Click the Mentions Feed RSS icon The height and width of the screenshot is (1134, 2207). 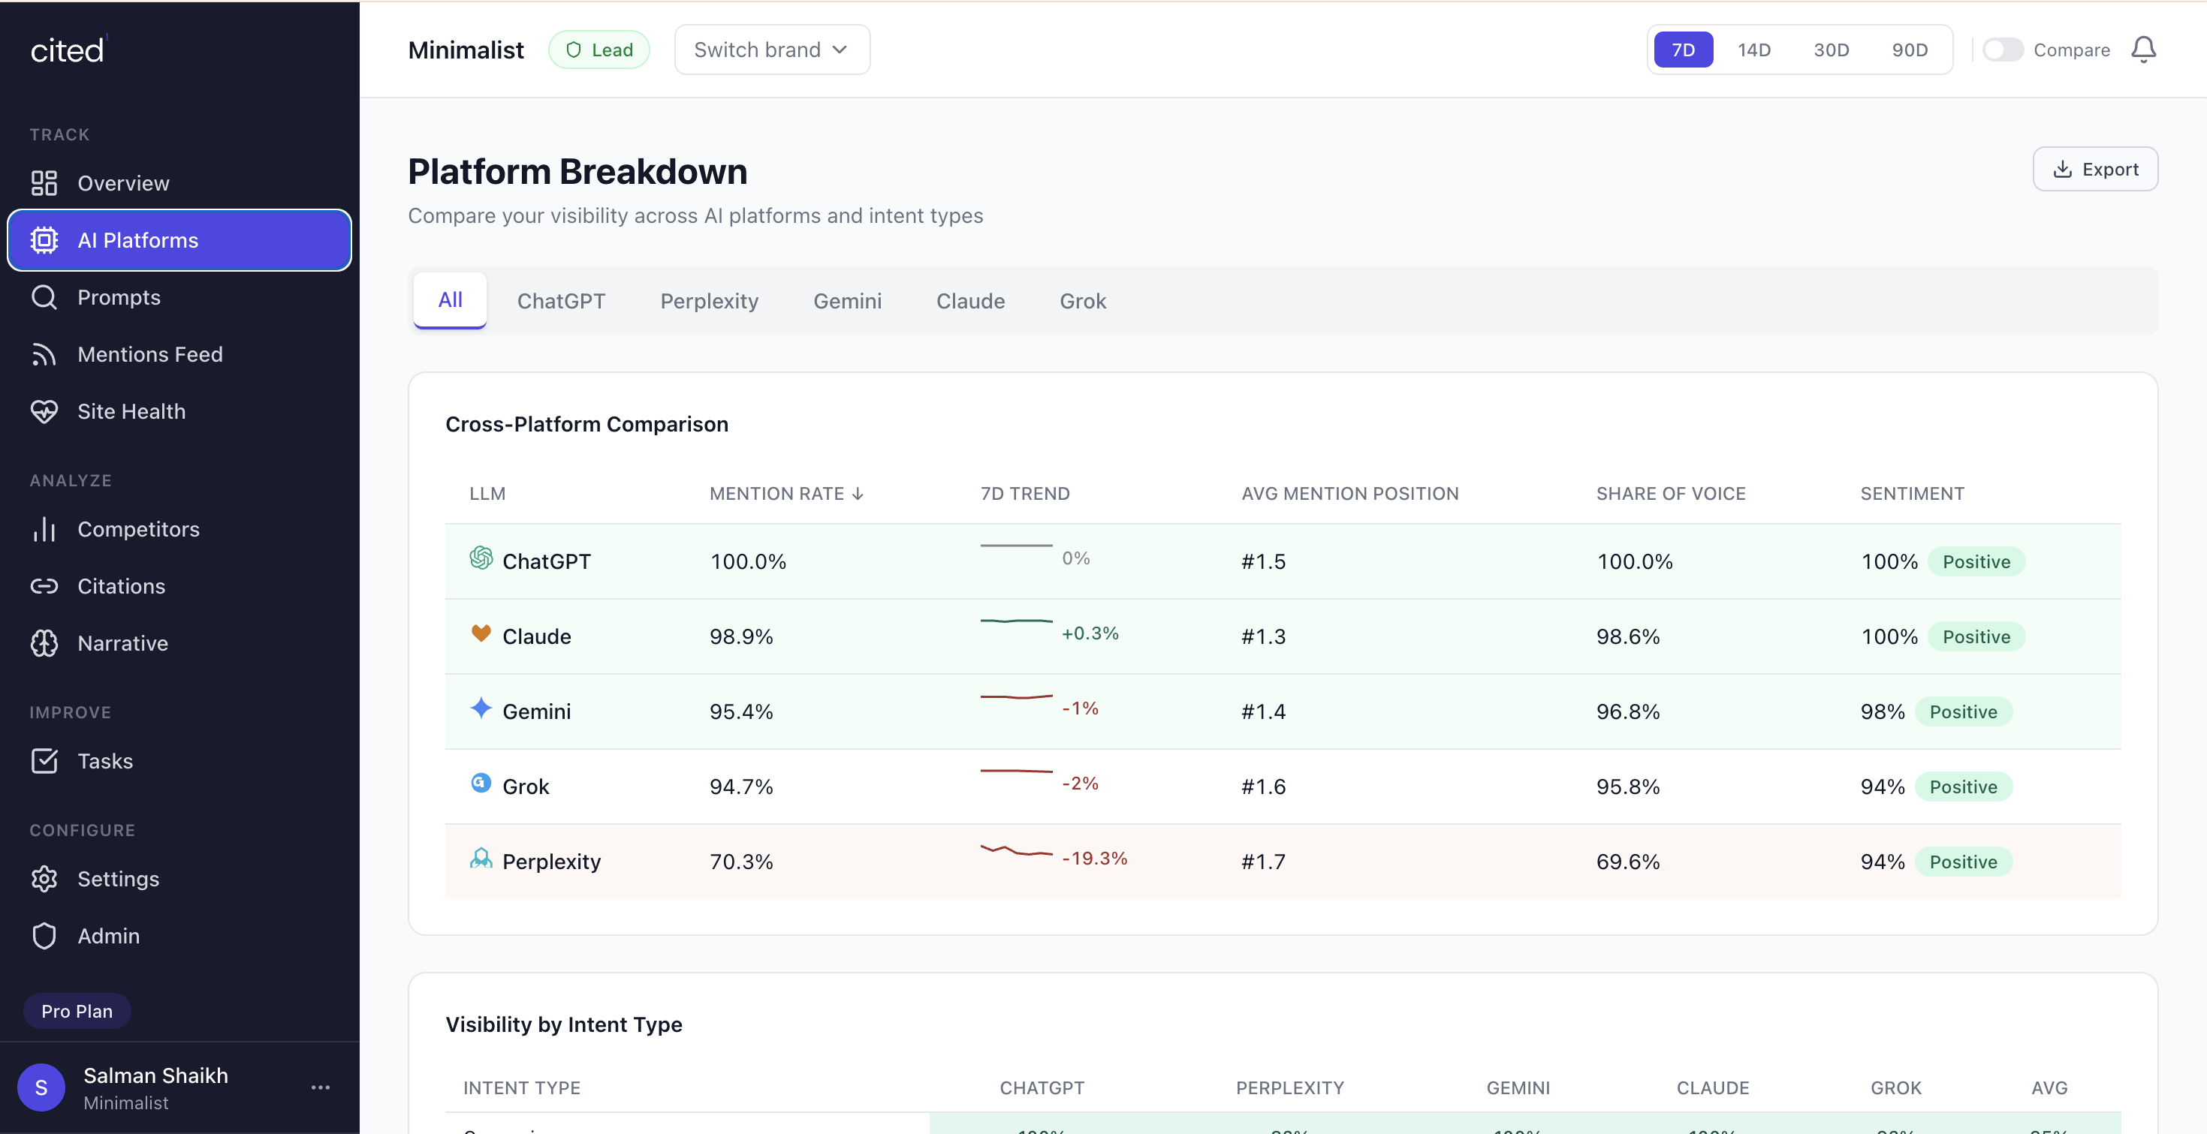(44, 354)
